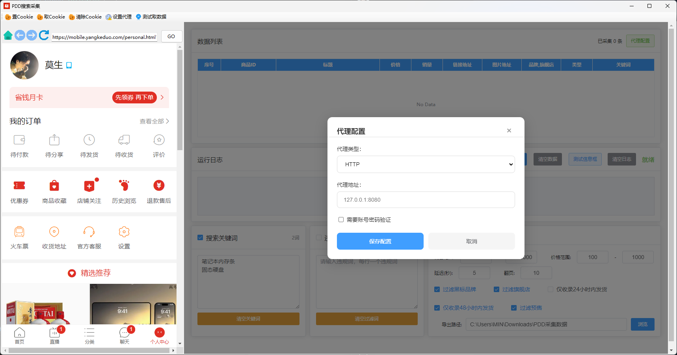Click the 保存配置 button
The width and height of the screenshot is (677, 355).
pyautogui.click(x=380, y=241)
